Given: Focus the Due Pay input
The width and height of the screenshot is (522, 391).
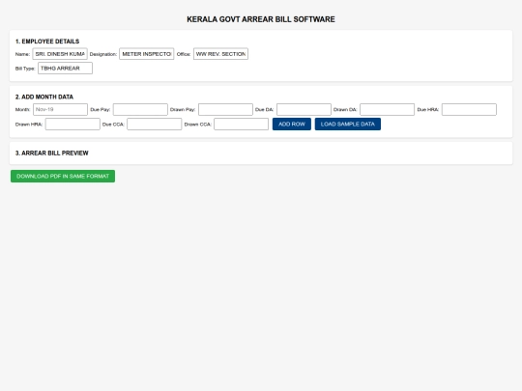Looking at the screenshot, I should click(x=140, y=109).
